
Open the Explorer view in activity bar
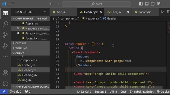[5, 13]
